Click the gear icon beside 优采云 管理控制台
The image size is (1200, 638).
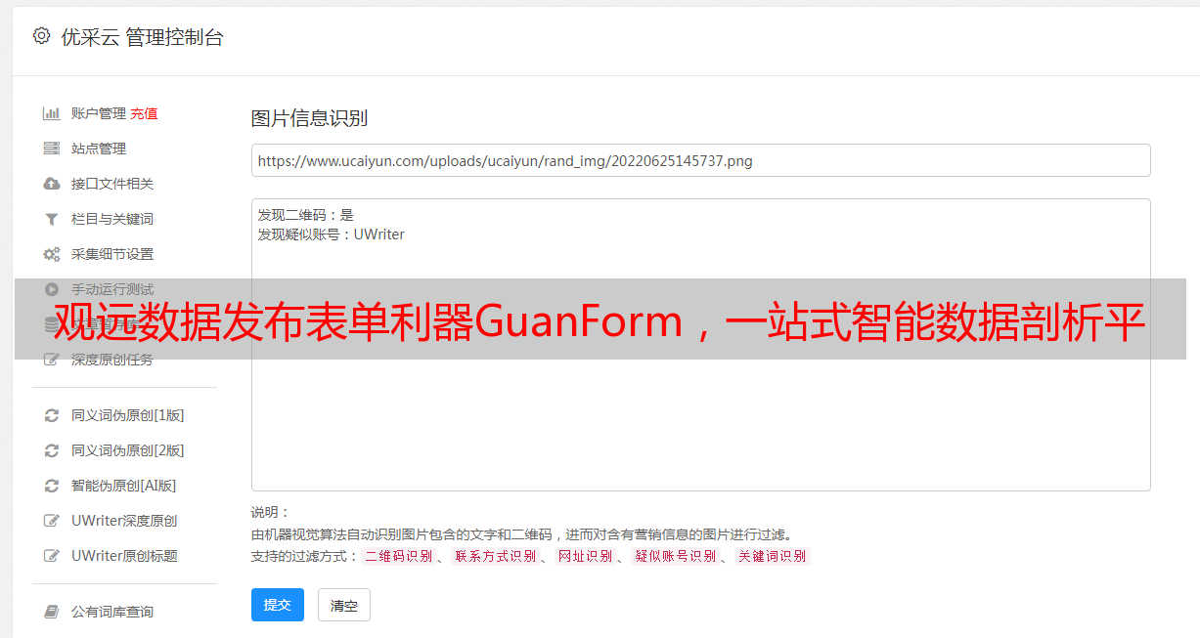click(x=41, y=36)
